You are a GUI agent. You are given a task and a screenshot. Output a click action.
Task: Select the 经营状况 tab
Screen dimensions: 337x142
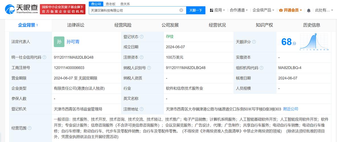[217, 25]
